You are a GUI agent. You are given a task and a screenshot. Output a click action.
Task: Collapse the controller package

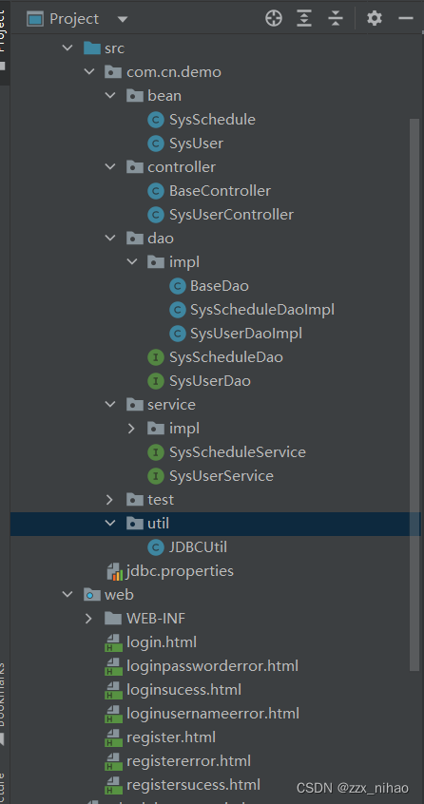[110, 167]
